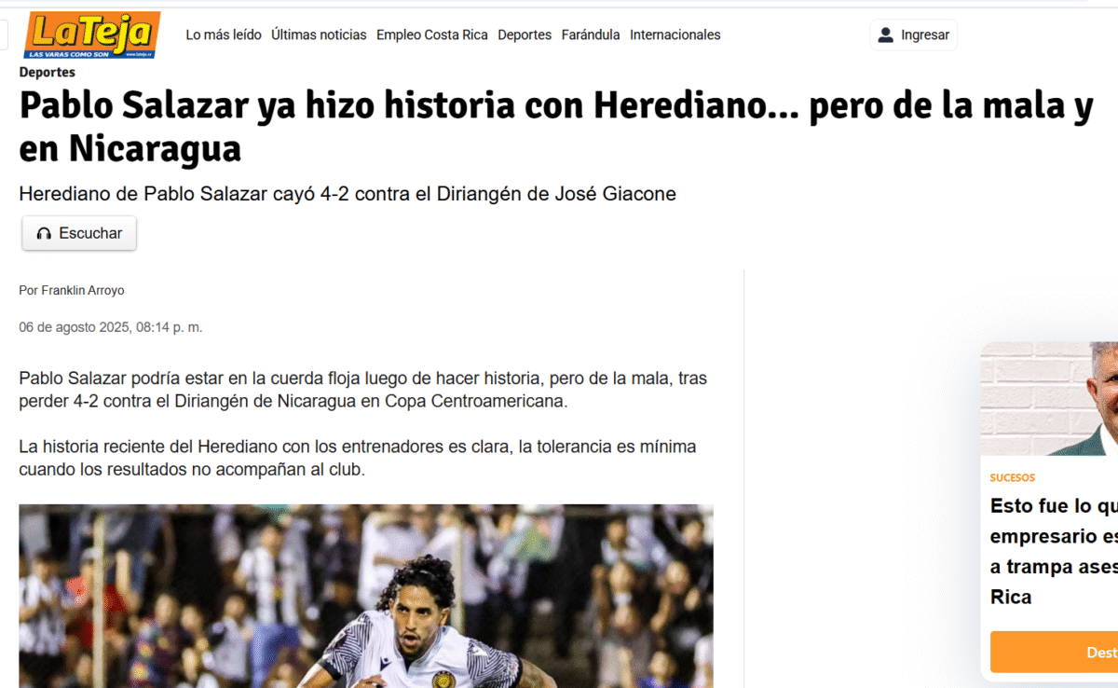The height and width of the screenshot is (688, 1118).
Task: Click the Ingresar login button
Action: click(913, 35)
